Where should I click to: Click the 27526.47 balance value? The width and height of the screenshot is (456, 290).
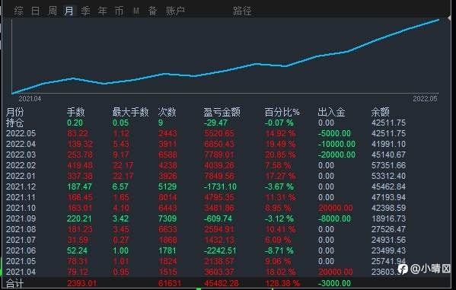[388, 230]
